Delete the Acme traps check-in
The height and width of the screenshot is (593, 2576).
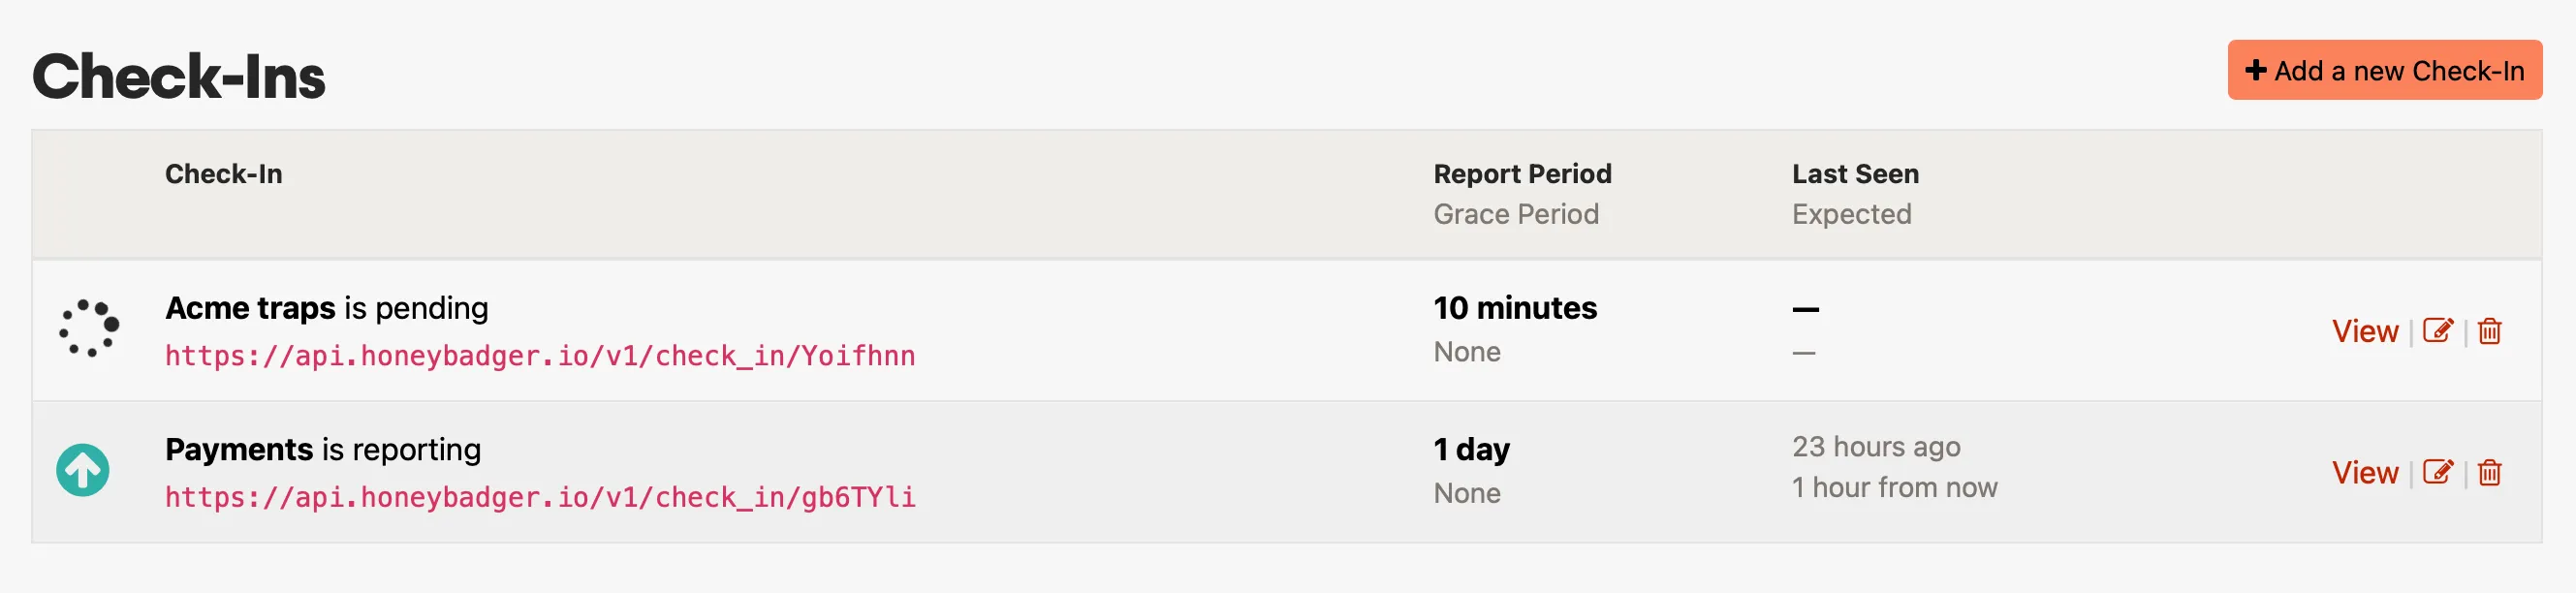(x=2489, y=331)
